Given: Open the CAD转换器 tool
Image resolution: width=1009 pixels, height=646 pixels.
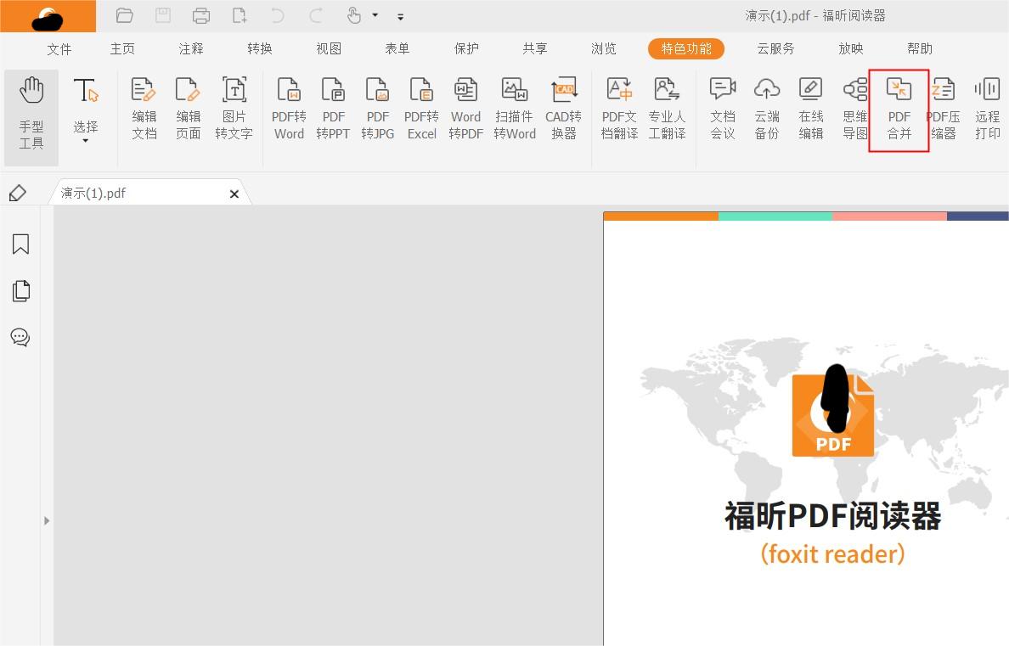Looking at the screenshot, I should pos(564,108).
